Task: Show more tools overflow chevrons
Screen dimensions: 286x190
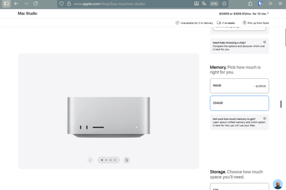Action: tap(270, 3)
